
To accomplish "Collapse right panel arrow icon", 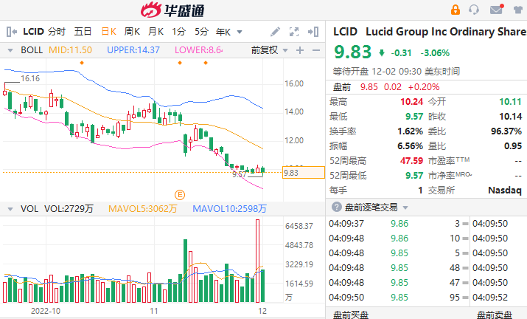I will pyautogui.click(x=313, y=32).
